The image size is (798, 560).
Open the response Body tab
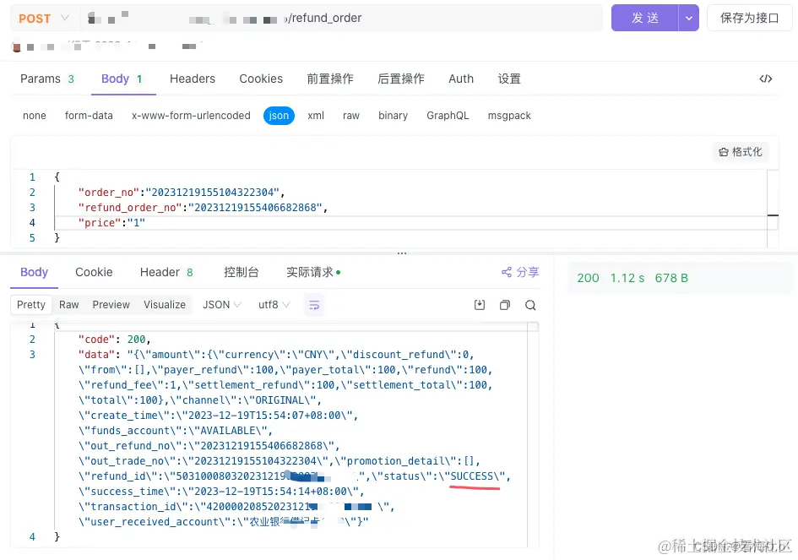(x=34, y=272)
